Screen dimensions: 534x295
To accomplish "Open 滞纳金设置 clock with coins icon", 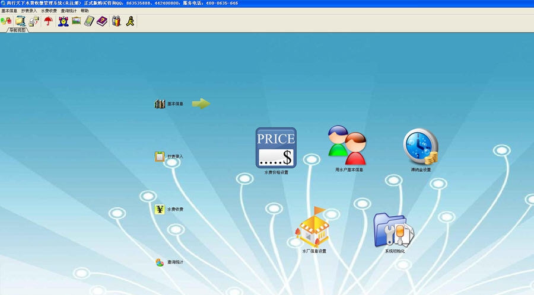I will tap(421, 146).
